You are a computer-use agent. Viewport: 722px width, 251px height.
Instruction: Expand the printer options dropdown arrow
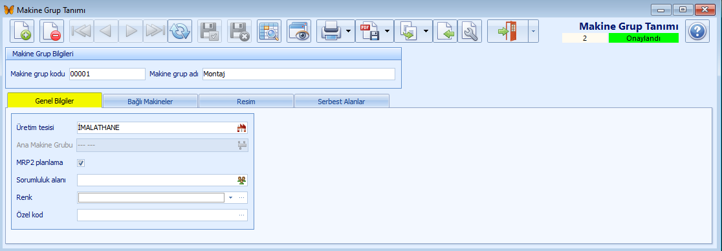click(x=349, y=31)
